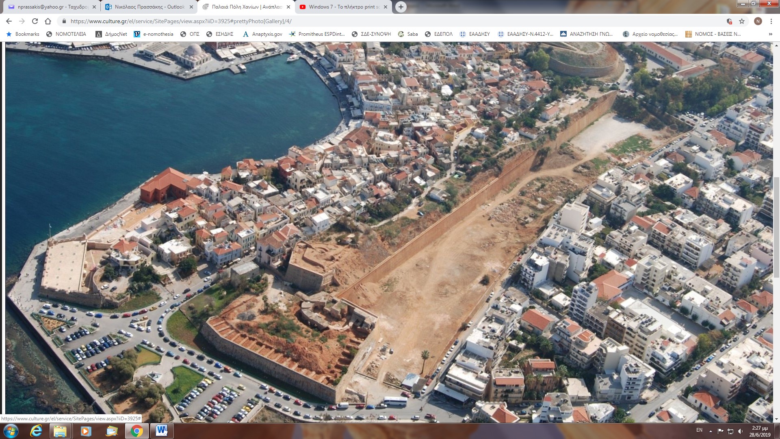Open Chrome three-dot menu
The image size is (780, 439).
(771, 21)
